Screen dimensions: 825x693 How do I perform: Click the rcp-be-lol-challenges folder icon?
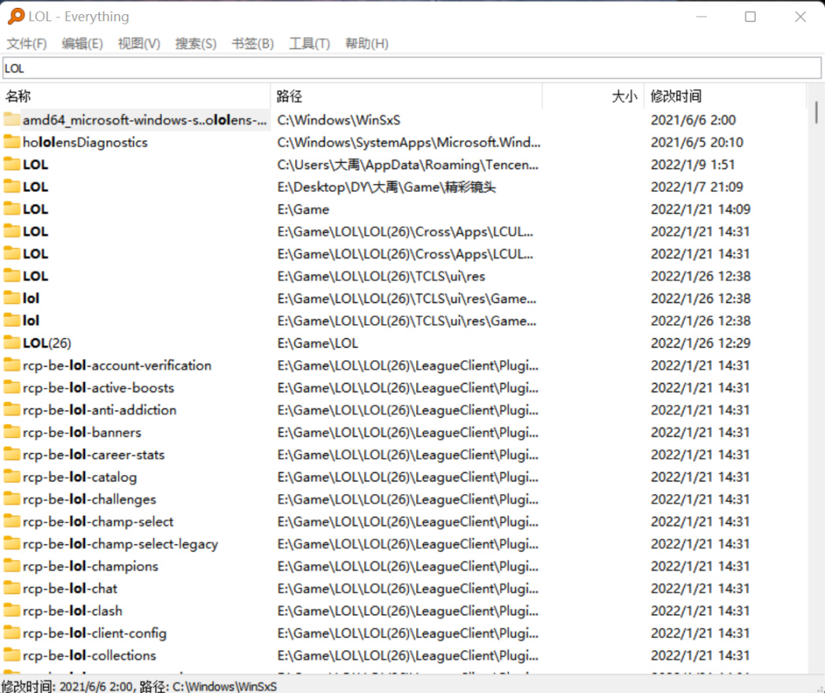point(12,499)
